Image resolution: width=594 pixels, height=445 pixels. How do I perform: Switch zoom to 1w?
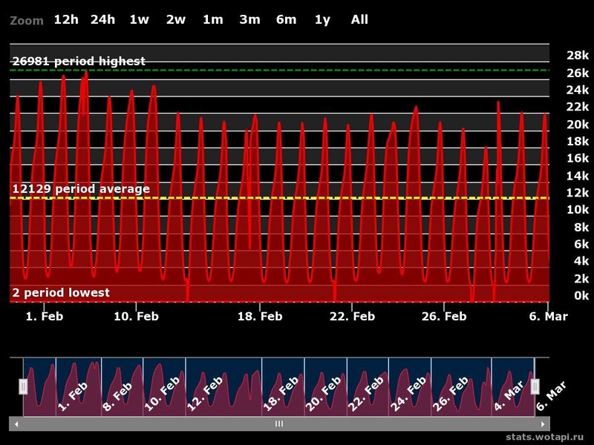click(x=139, y=20)
